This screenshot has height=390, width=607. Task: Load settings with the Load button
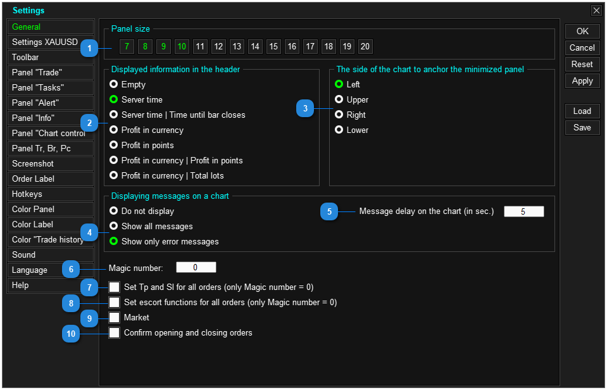(x=582, y=111)
